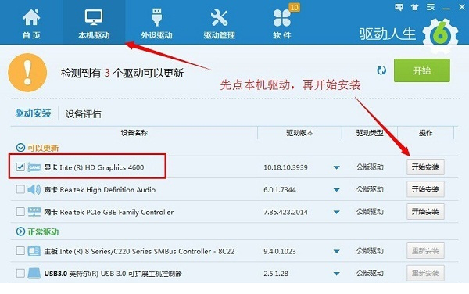The width and height of the screenshot is (469, 294).
Task: Tick the Realtek PCIe GBE Controller checkbox
Action: pyautogui.click(x=20, y=211)
